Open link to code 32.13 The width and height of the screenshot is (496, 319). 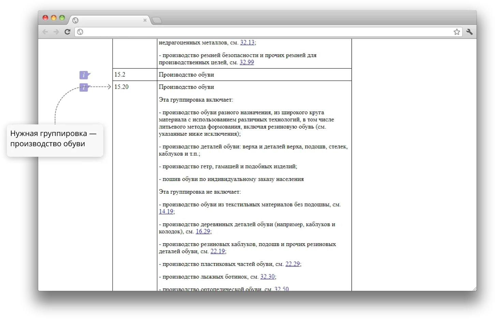(247, 43)
